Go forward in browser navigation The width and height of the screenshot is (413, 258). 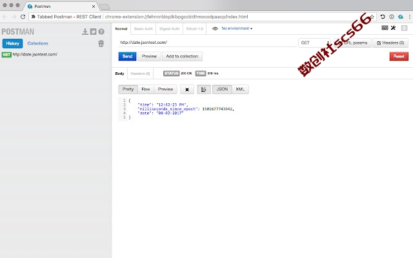pos(14,17)
